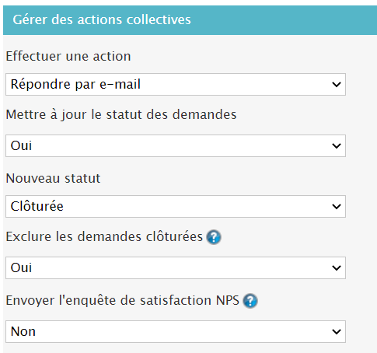Click help icon beside Exclure les demandes clôturées
Image resolution: width=377 pixels, height=353 pixels.
214,237
